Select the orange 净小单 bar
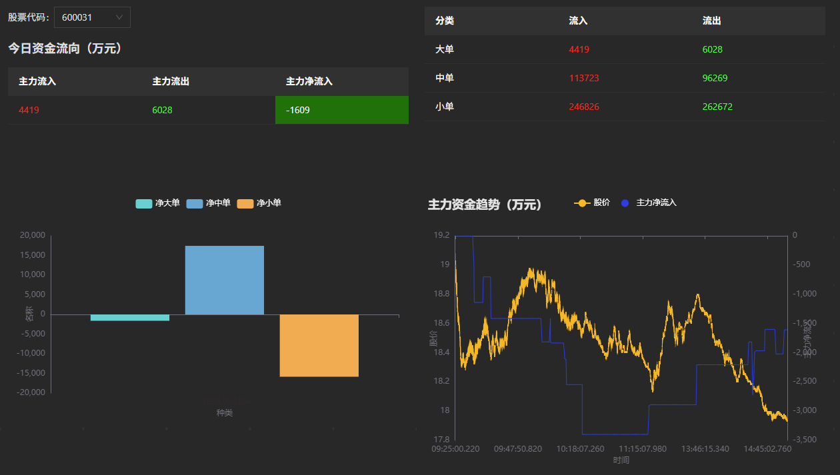This screenshot has width=840, height=475. [x=319, y=345]
